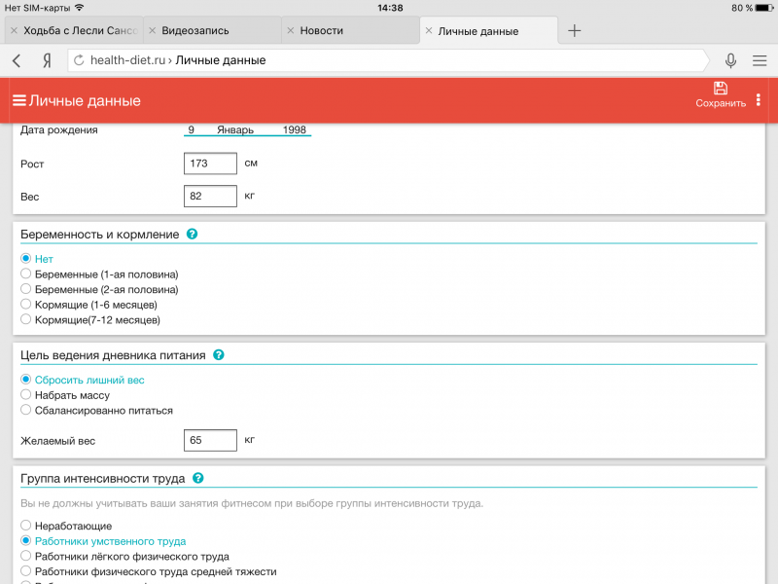Viewport: 778px width, 584px height.
Task: Open the browser menu with three lines
Action: click(x=760, y=60)
